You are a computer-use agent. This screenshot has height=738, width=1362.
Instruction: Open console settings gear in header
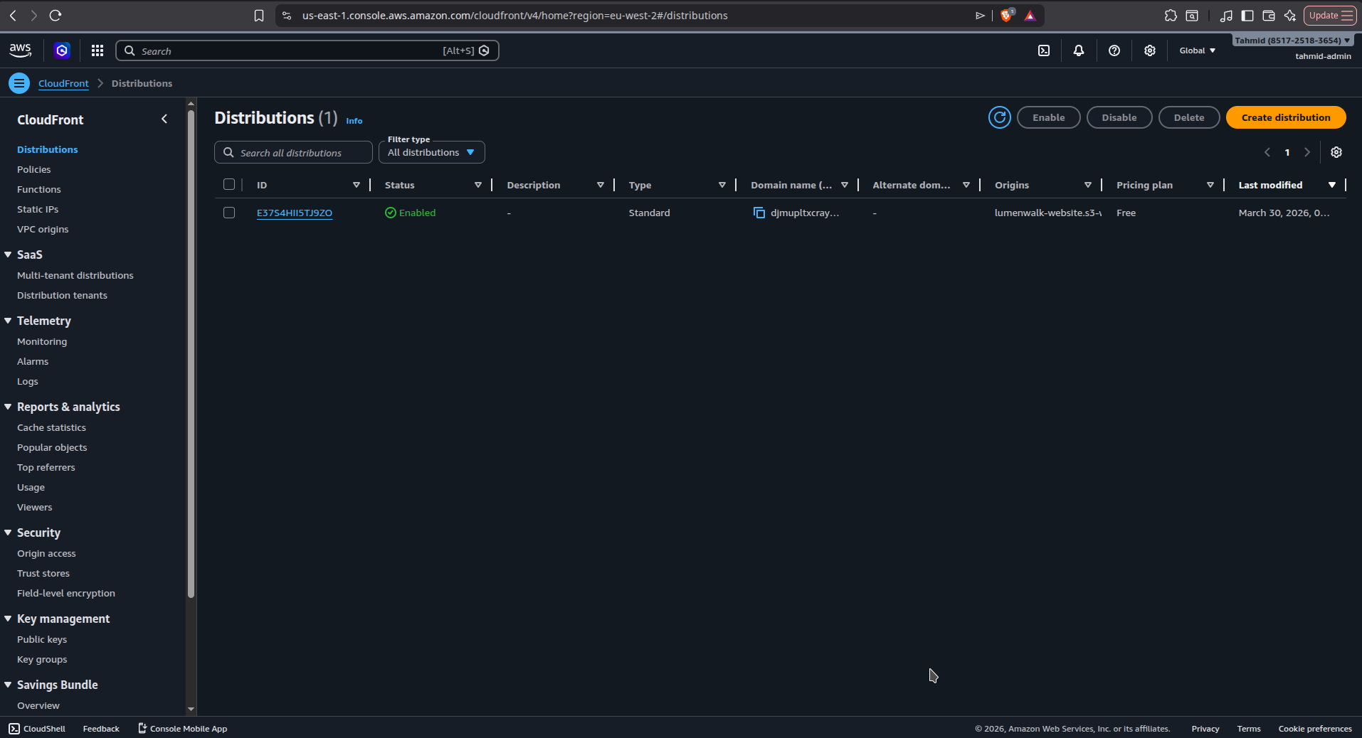[x=1150, y=50]
